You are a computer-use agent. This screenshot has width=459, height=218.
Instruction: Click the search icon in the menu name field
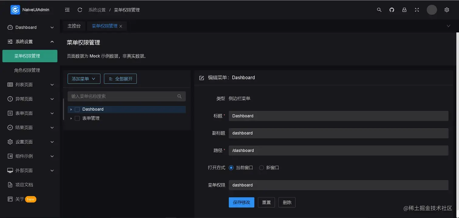[179, 96]
